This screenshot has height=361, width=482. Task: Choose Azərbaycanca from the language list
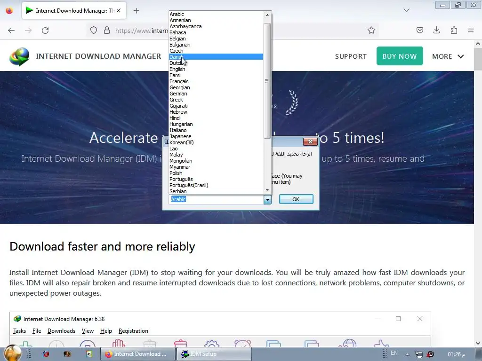pos(216,26)
